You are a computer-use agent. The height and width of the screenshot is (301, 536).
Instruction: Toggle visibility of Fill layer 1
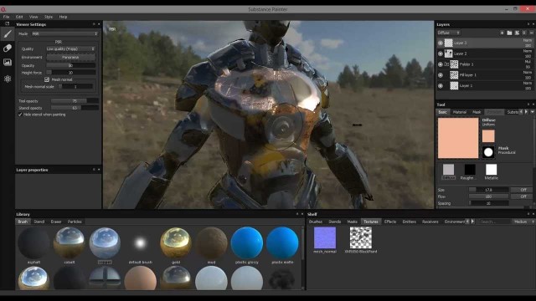point(441,75)
